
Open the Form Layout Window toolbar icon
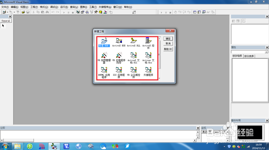coord(87,12)
